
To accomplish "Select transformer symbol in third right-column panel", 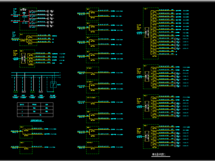I will 147,106.
